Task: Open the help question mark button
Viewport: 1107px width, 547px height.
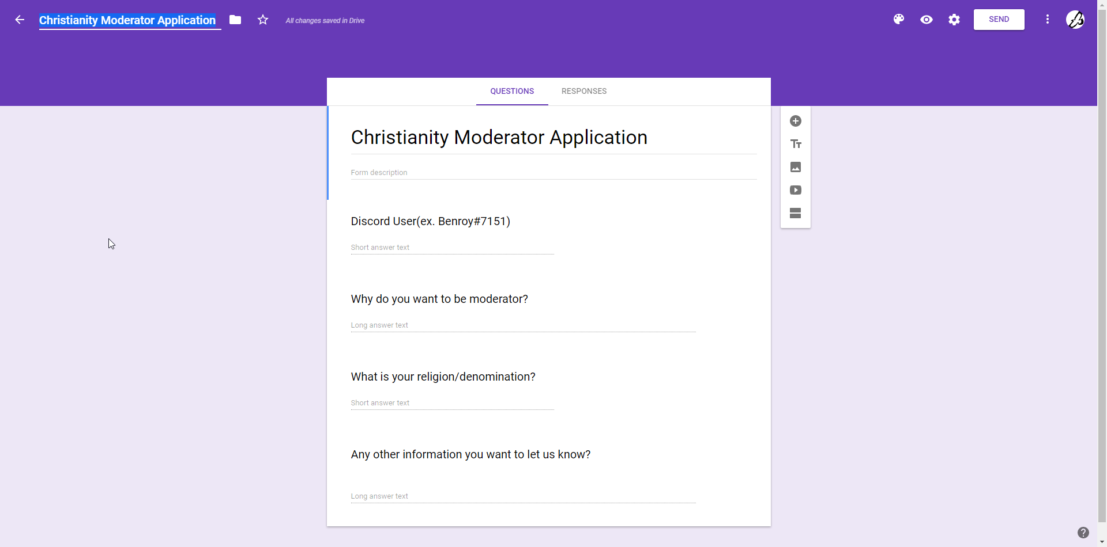Action: pos(1083,533)
